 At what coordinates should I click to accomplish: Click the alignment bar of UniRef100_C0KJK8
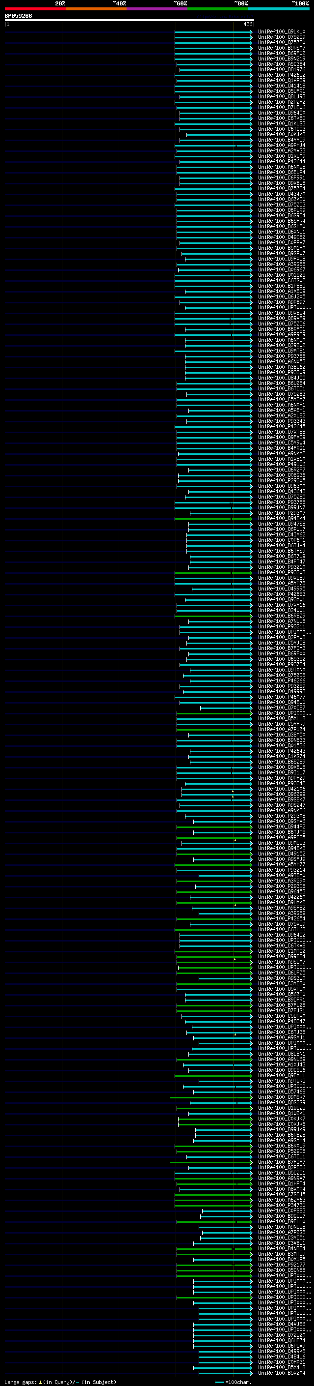click(x=219, y=135)
